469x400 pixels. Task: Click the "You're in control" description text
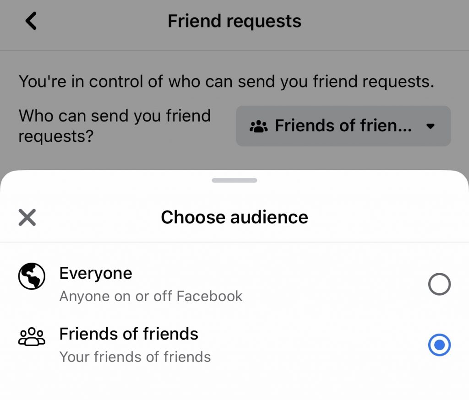226,82
